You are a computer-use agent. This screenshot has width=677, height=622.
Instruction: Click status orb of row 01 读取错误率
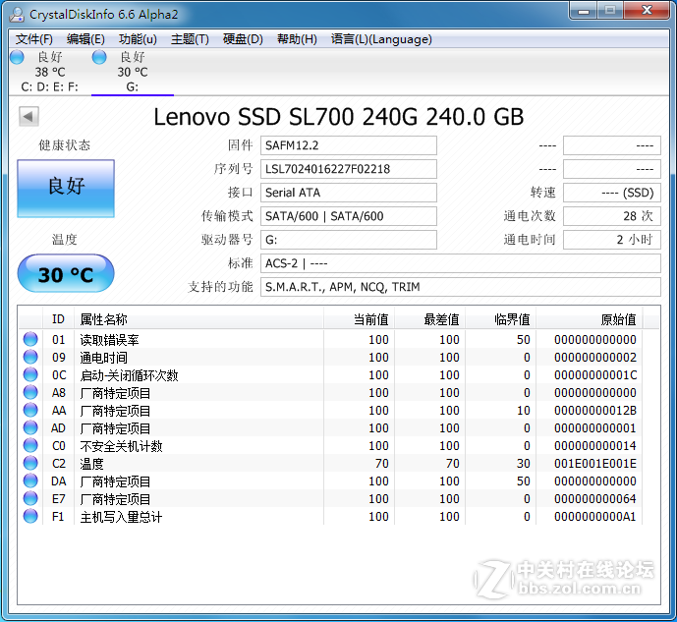[x=30, y=339]
